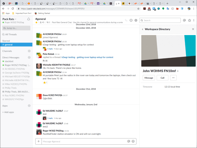Open 1 reply thread on k3wgr testing
197x148 pixels.
50,49
